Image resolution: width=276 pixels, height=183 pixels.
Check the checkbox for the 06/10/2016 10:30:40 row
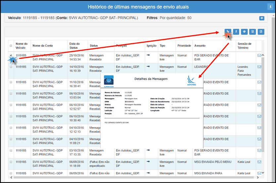tap(11, 116)
